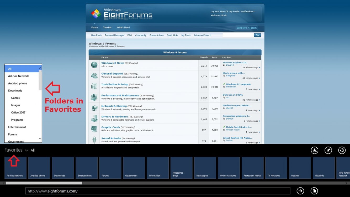Click the Windows 7 Forum button

pos(246,28)
